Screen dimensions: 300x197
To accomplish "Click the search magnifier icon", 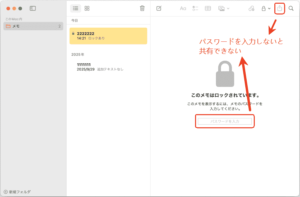I will [291, 8].
